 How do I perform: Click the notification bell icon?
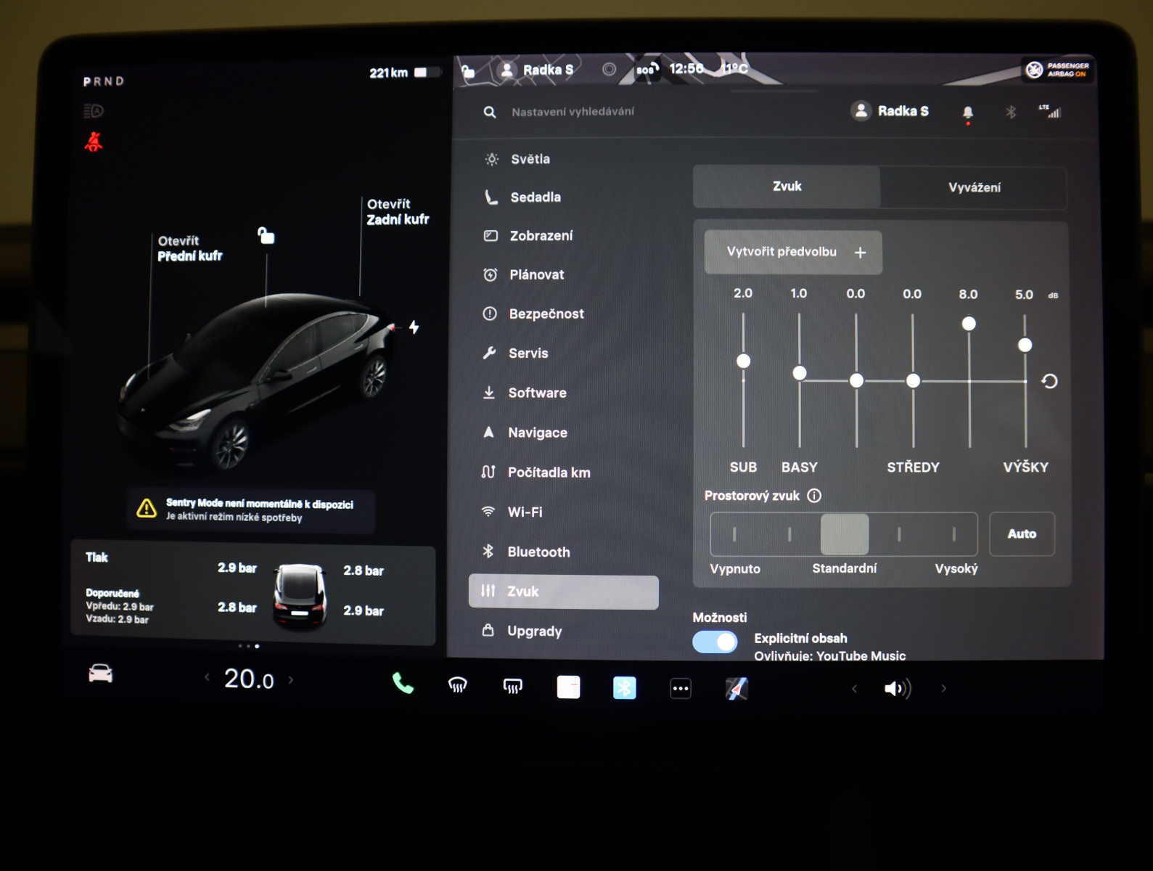[x=967, y=113]
